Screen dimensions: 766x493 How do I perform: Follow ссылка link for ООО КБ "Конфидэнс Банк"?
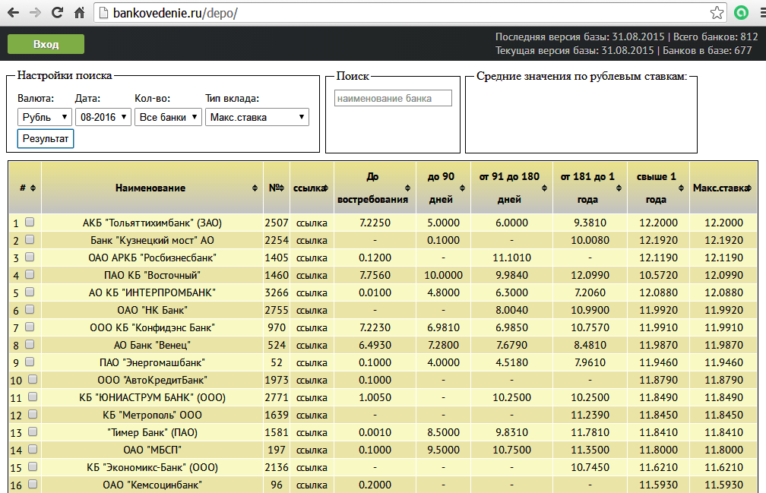click(312, 327)
